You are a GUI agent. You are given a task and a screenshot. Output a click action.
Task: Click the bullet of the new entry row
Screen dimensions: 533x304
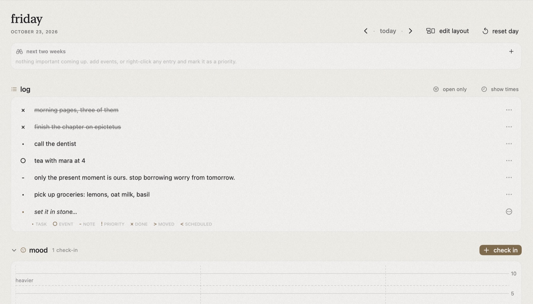(23, 212)
